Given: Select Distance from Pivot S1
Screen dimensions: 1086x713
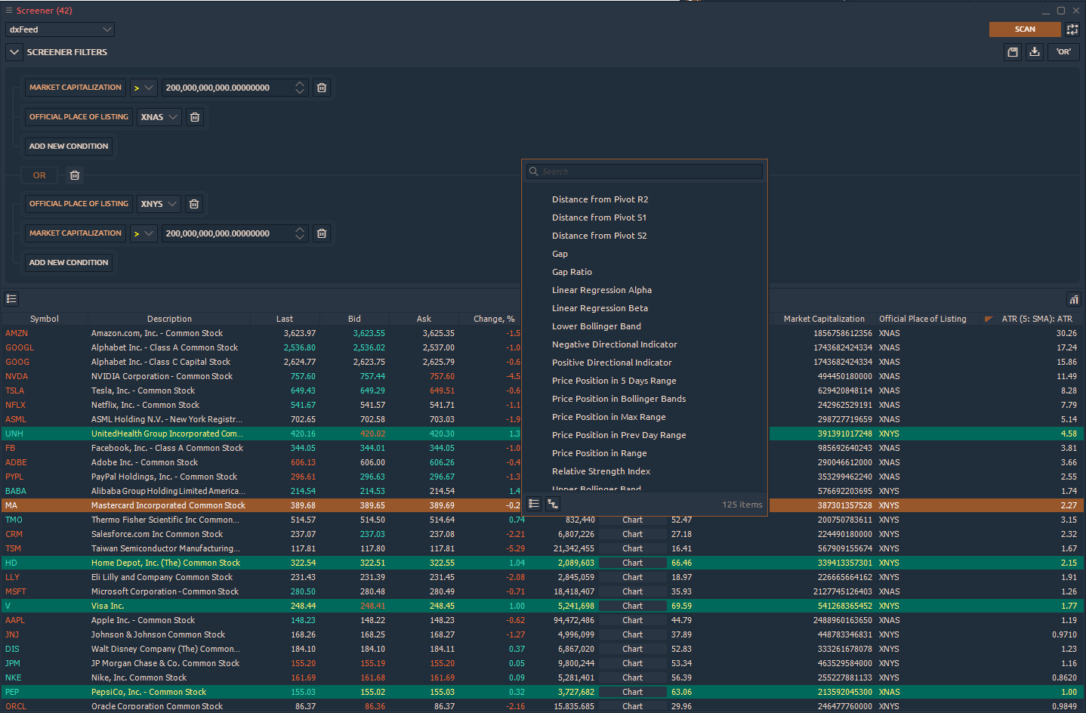Looking at the screenshot, I should (599, 218).
